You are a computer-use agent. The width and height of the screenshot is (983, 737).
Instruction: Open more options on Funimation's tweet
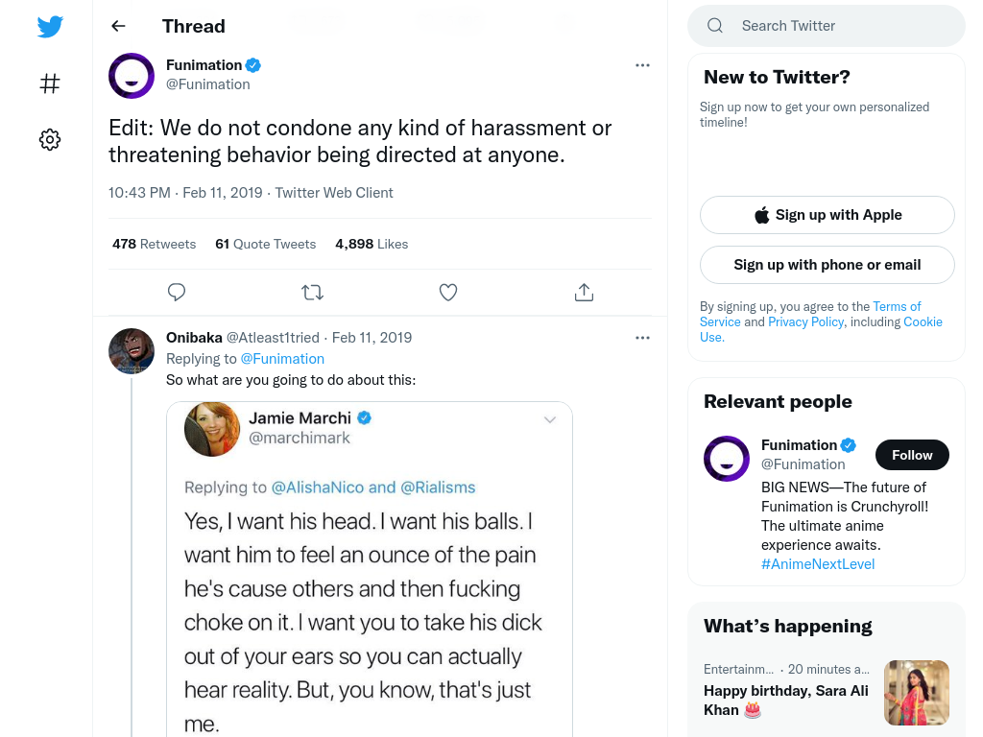(642, 65)
